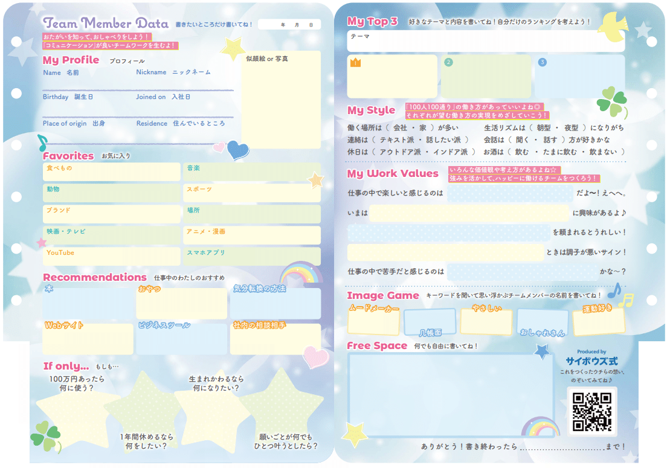Click the 動物 favorites box
This screenshot has width=670, height=468.
coord(112,193)
